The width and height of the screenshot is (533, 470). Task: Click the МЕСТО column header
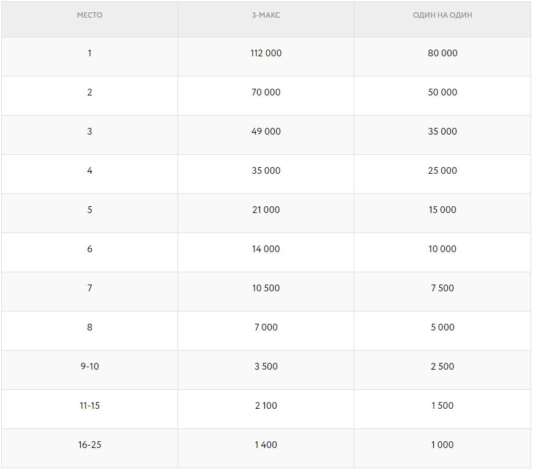pyautogui.click(x=89, y=15)
